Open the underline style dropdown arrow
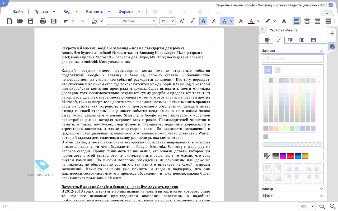Image resolution: width=338 pixels, height=211 pixels. (231, 21)
